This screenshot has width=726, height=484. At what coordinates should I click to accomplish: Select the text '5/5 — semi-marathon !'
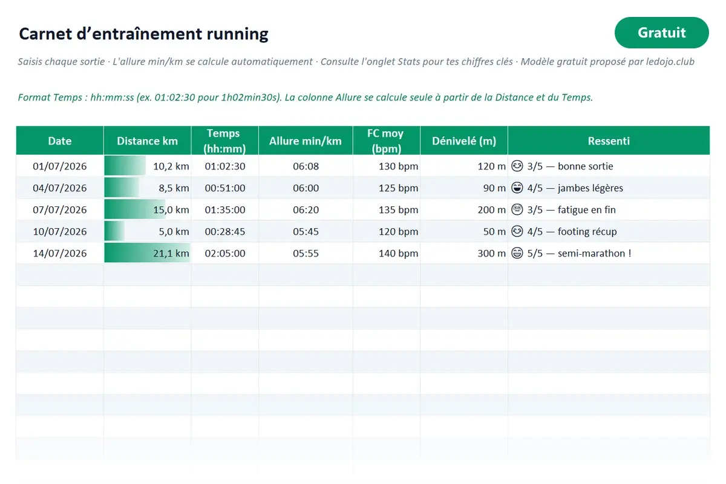[579, 253]
